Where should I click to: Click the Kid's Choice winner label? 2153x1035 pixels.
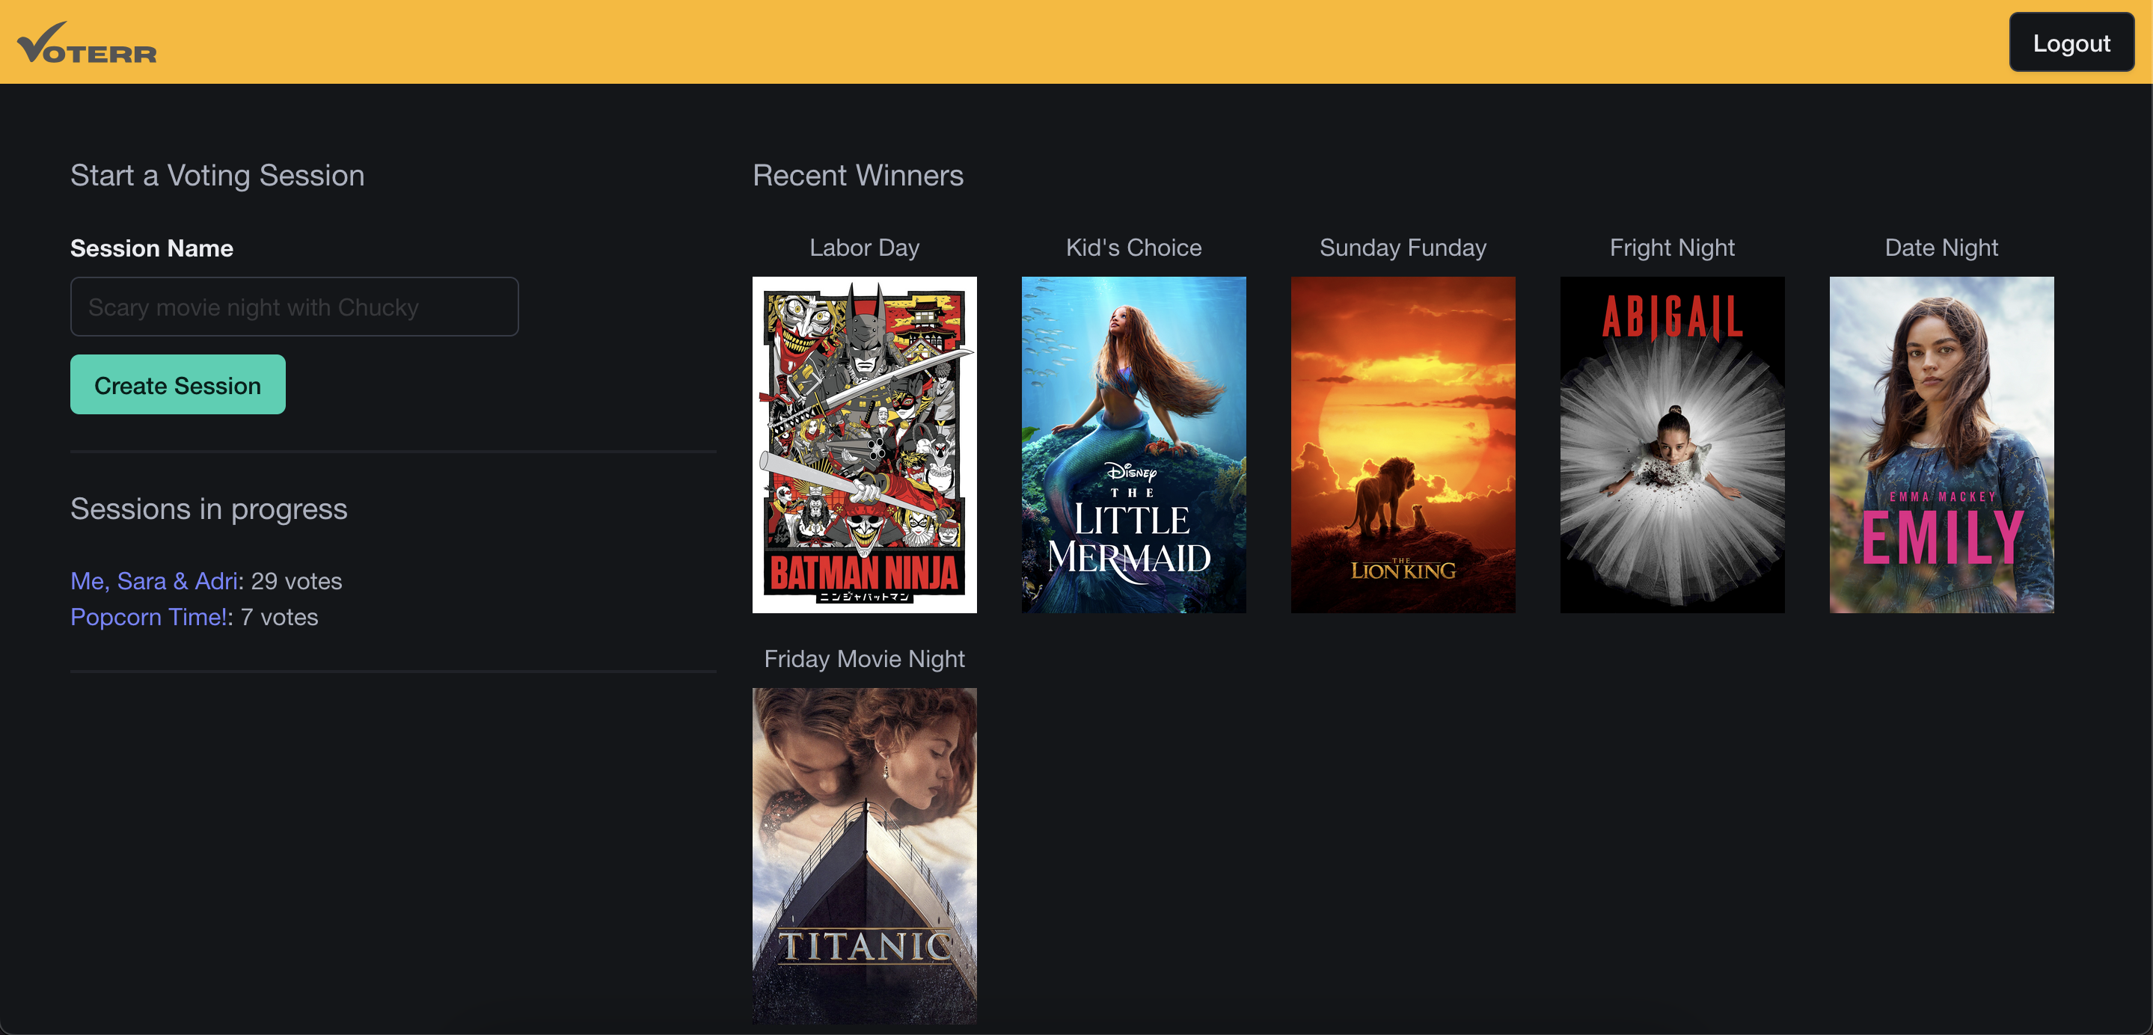pos(1134,246)
